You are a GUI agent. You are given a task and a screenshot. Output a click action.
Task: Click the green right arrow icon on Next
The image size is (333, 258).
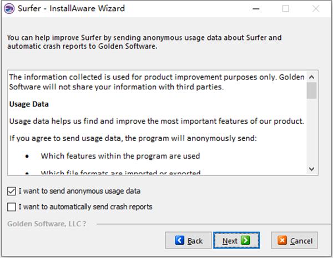click(x=245, y=241)
